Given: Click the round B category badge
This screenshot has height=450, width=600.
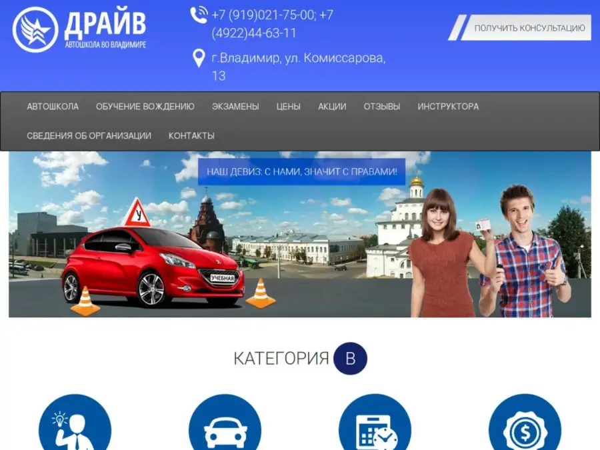Looking at the screenshot, I should coord(350,359).
